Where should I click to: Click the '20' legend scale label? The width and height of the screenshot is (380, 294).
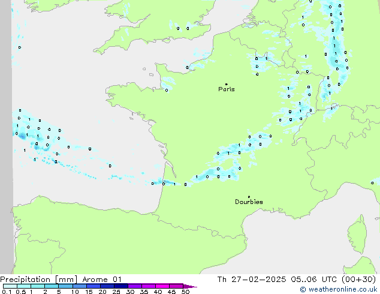102,292
